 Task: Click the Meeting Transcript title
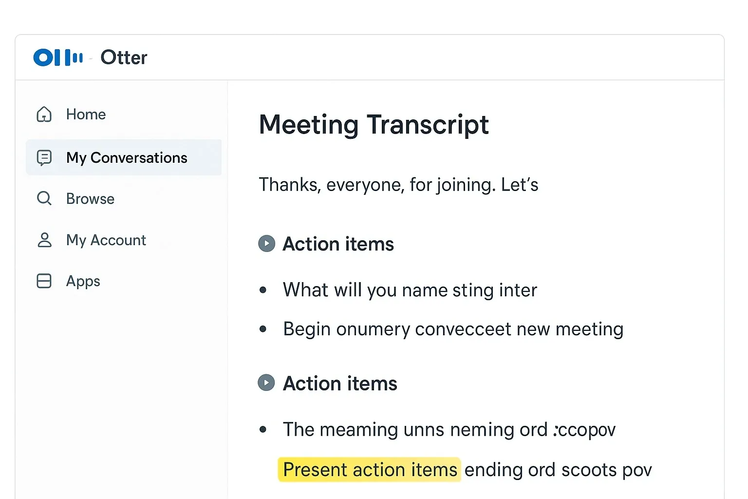[x=374, y=125]
